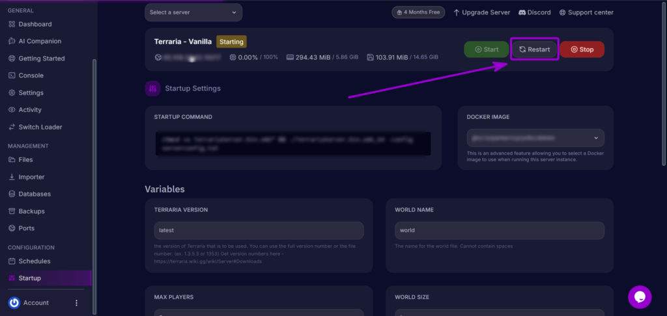Click the Starting status badge
The image size is (667, 316).
(231, 42)
